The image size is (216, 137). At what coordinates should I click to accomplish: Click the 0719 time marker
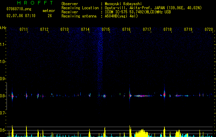(x=188, y=29)
